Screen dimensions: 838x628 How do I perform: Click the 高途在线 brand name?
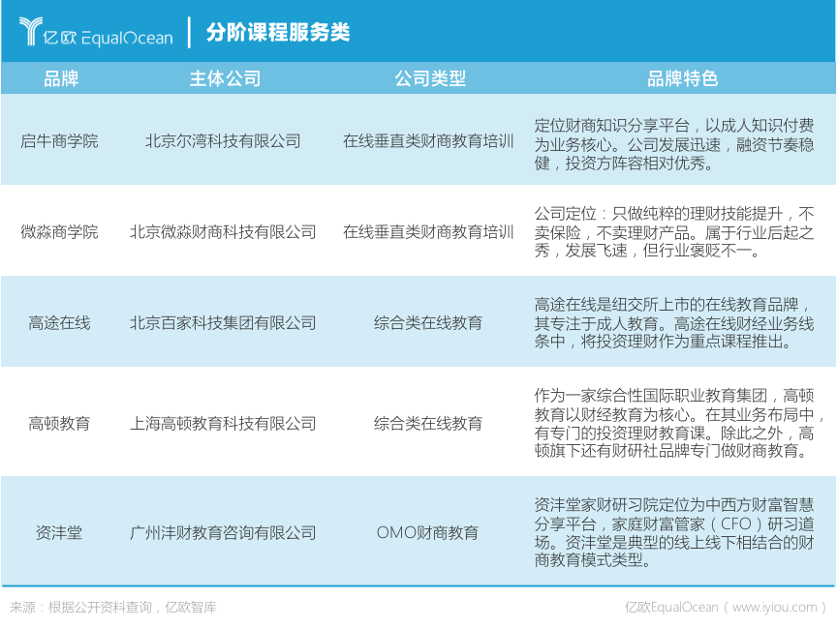click(x=58, y=324)
